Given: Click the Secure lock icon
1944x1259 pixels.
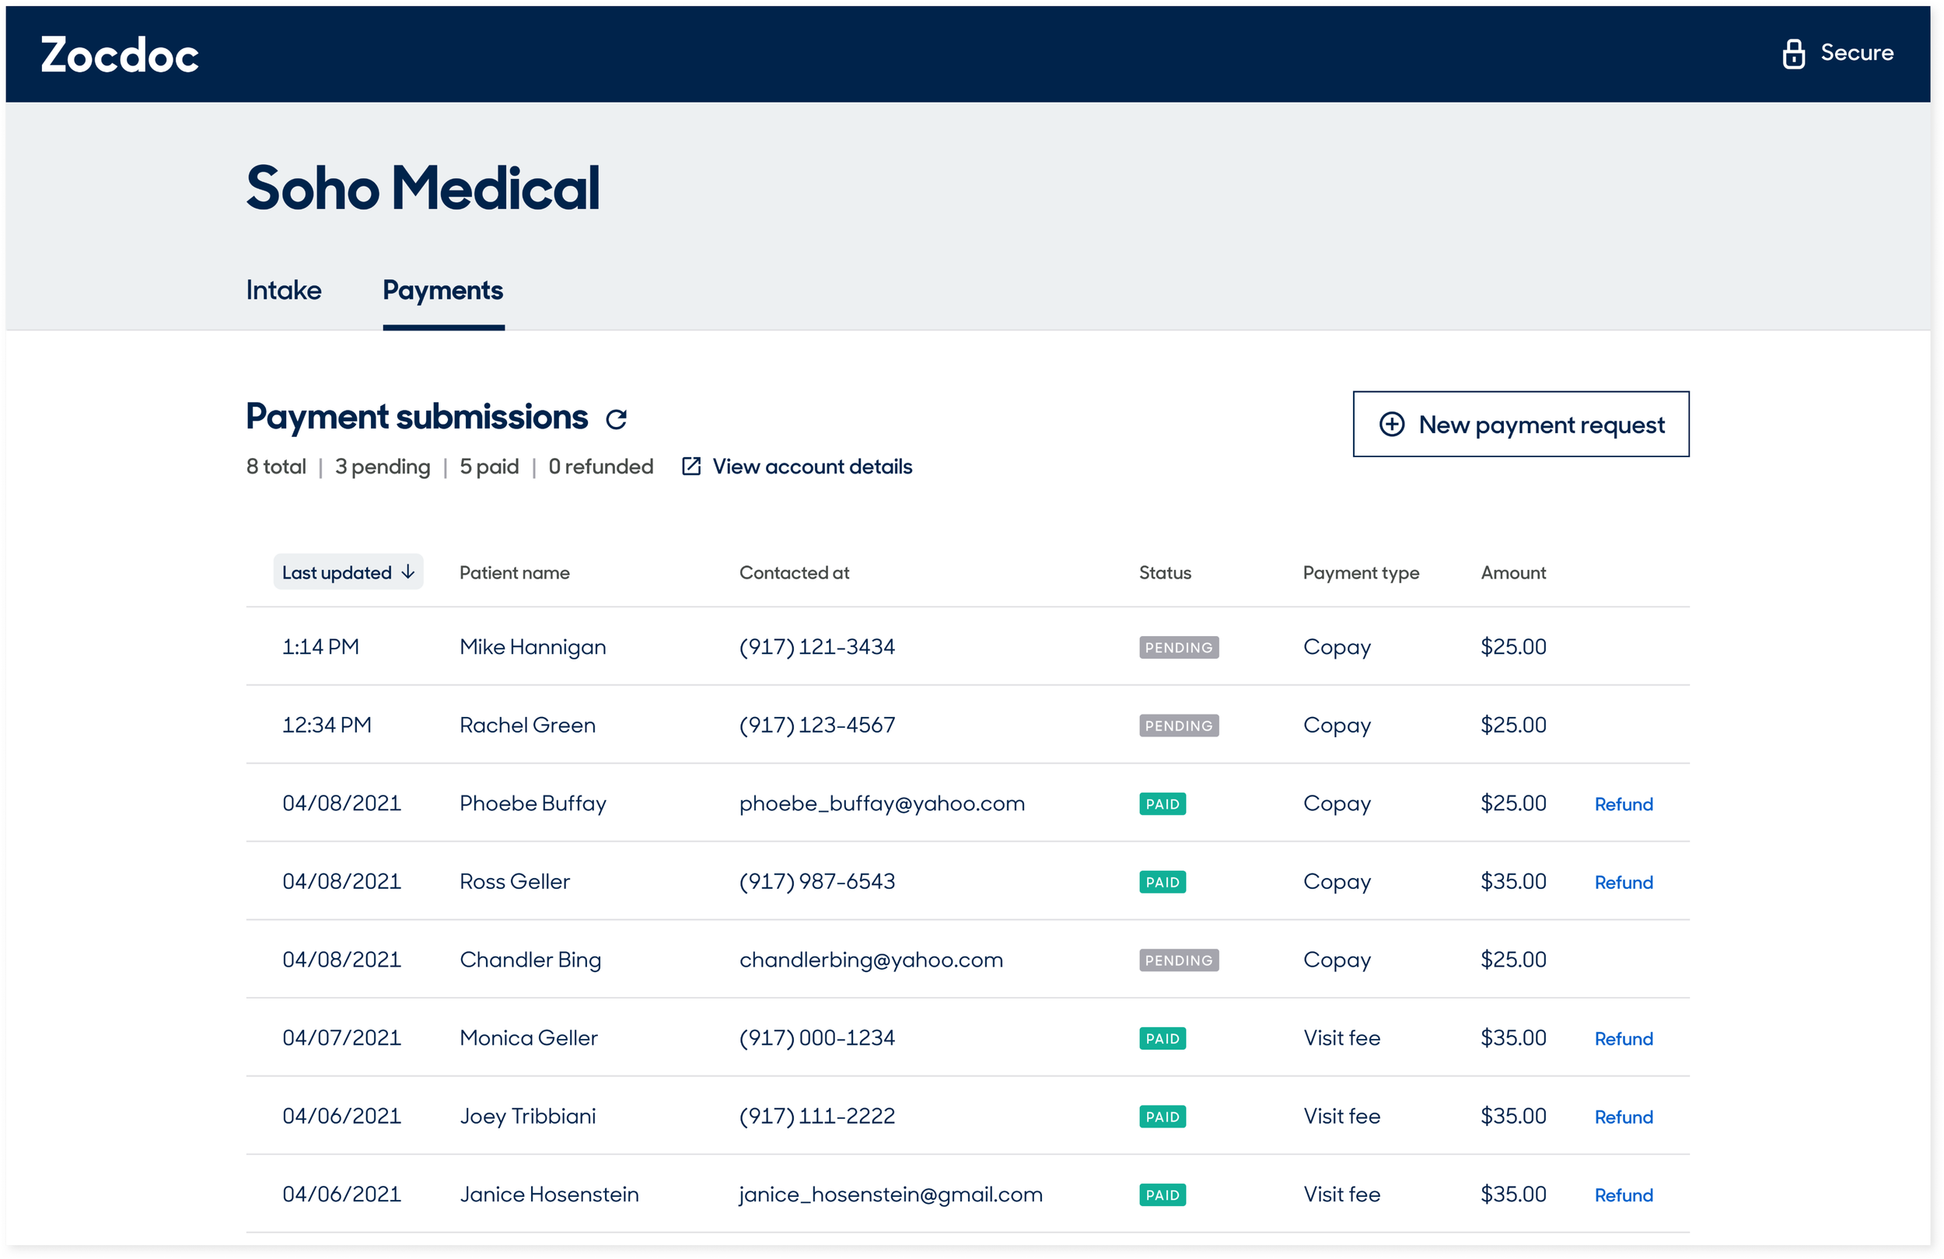Looking at the screenshot, I should click(x=1793, y=54).
